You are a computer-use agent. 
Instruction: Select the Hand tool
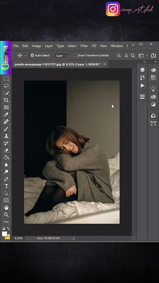tap(6, 208)
